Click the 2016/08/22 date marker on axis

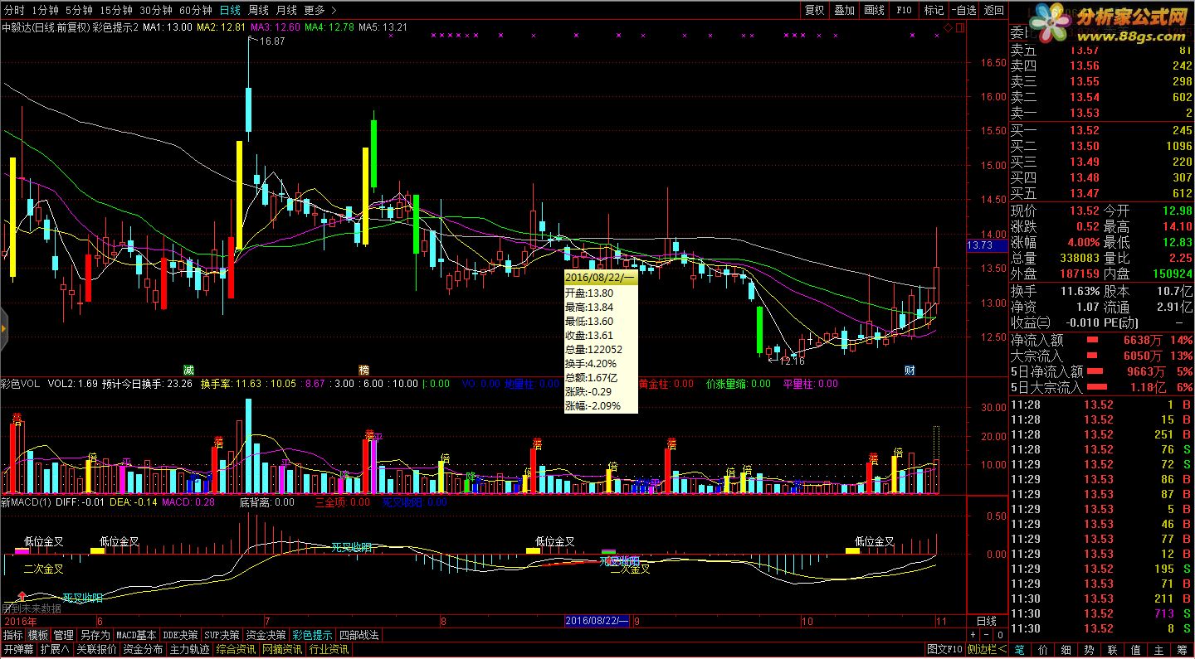(x=597, y=621)
